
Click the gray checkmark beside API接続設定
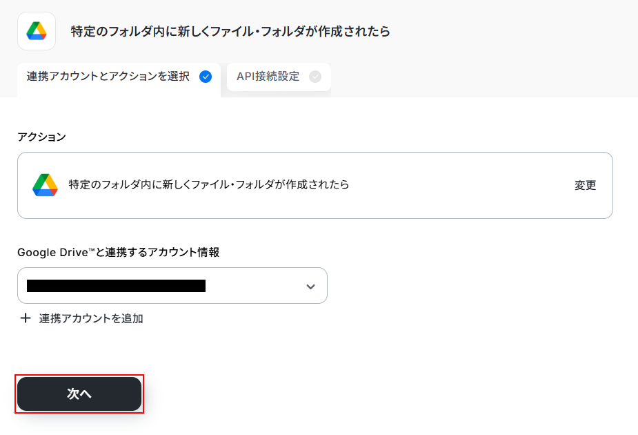315,77
